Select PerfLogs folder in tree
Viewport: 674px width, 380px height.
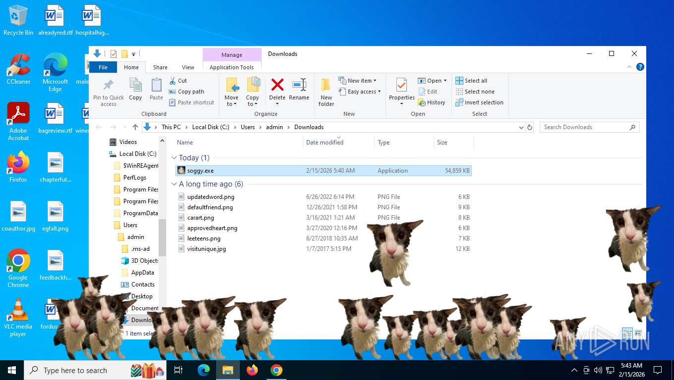click(135, 178)
